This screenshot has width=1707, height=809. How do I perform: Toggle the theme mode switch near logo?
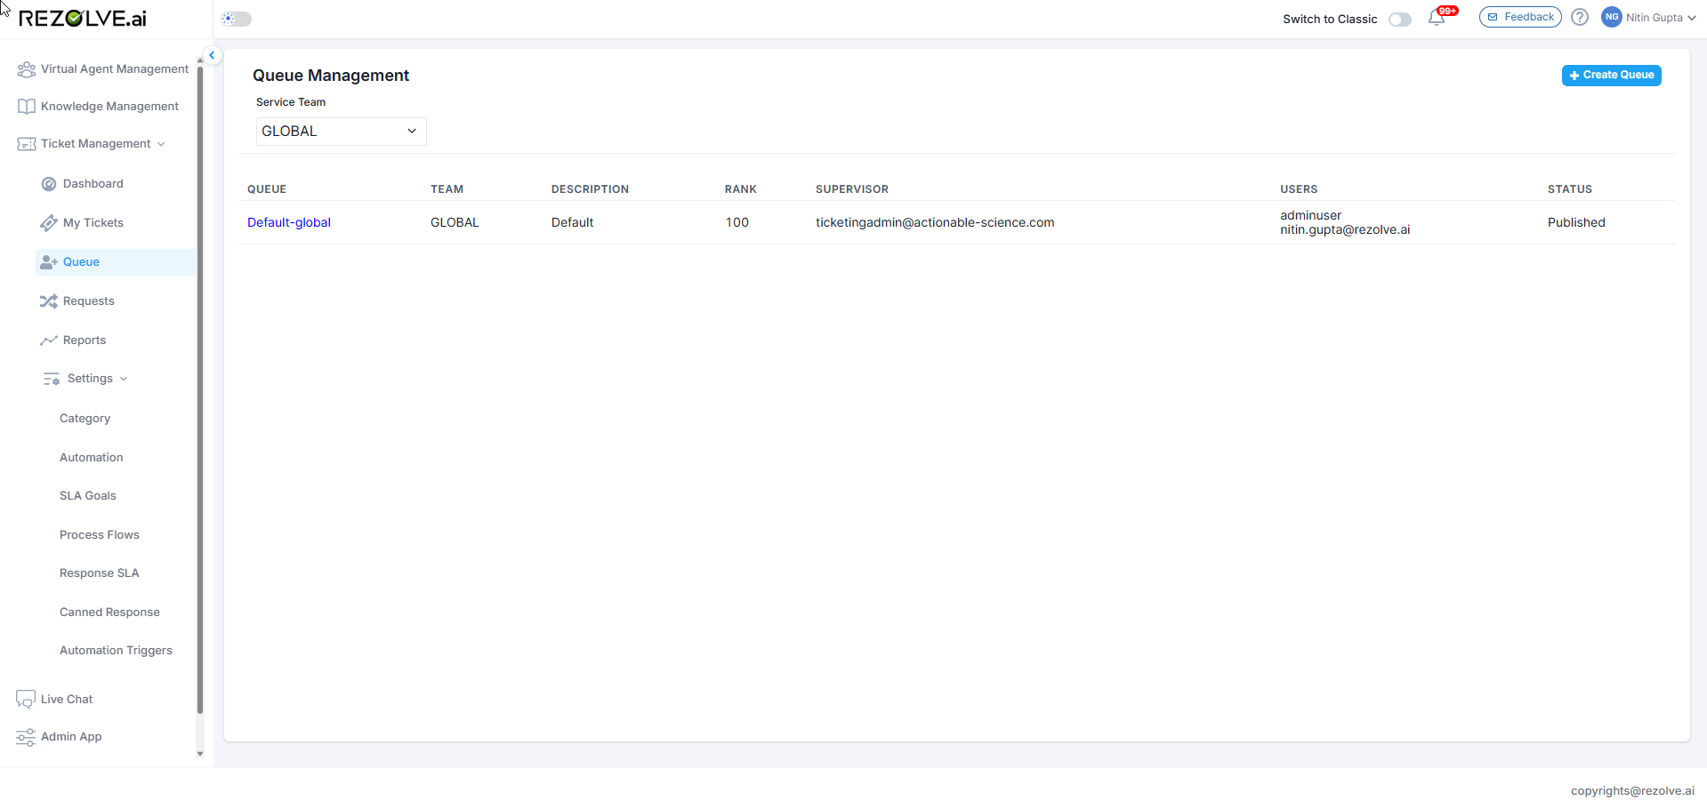237,19
